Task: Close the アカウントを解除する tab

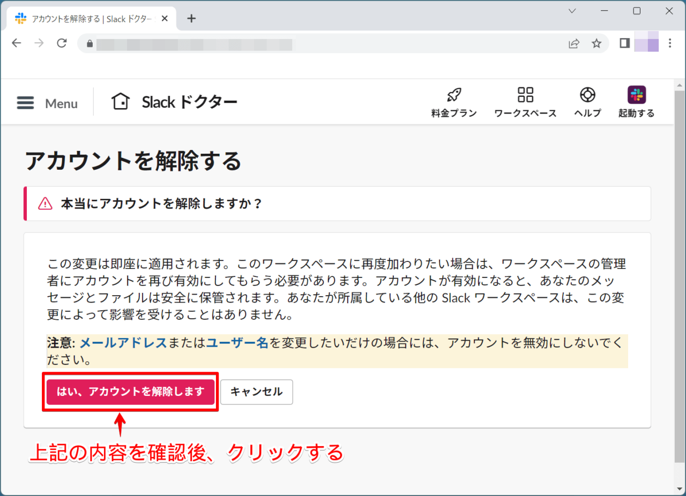Action: [165, 19]
